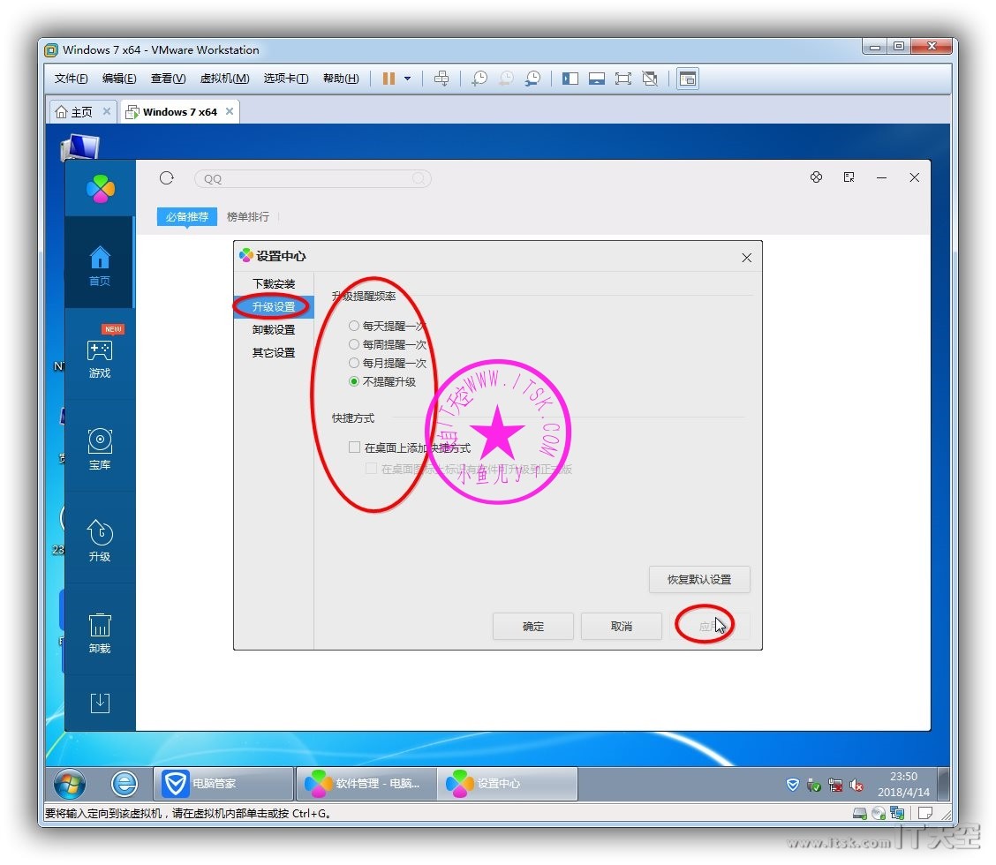Click the download manager icon in sidebar
This screenshot has width=996, height=865.
(x=100, y=703)
